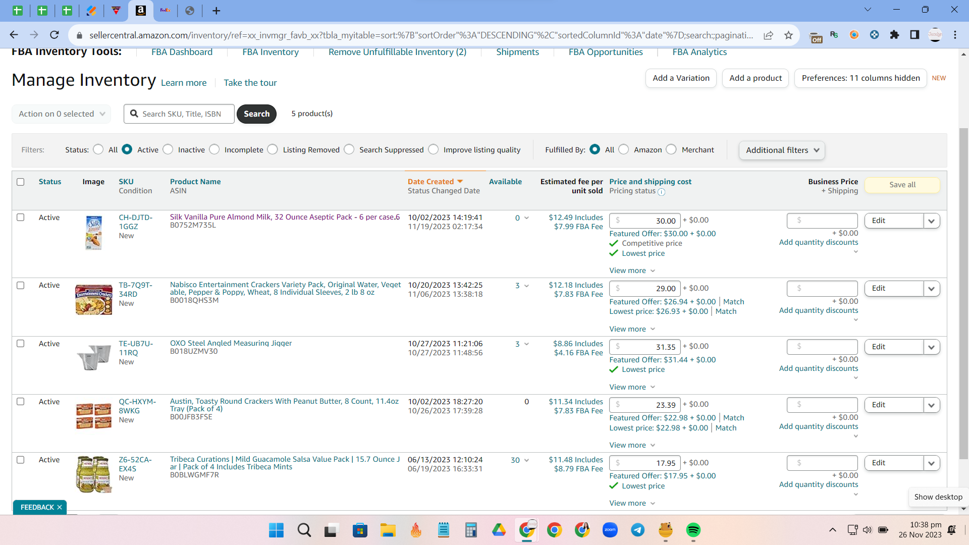Tick the select-all checkbox in the table header
The width and height of the screenshot is (969, 545).
(x=21, y=182)
